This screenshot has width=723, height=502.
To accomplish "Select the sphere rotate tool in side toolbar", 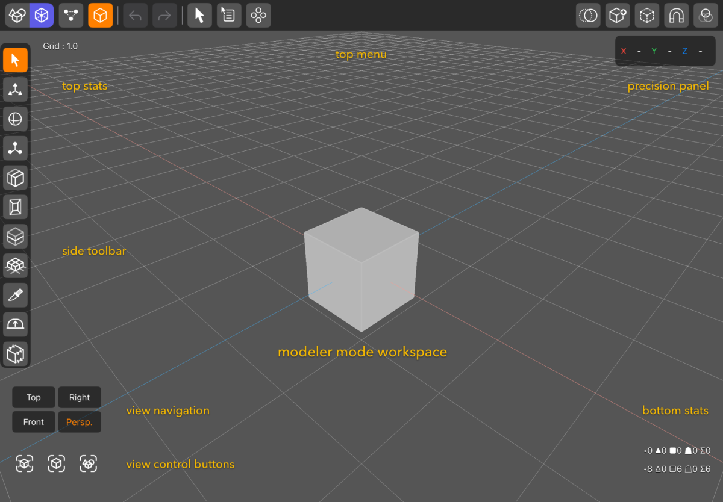I will 16,119.
